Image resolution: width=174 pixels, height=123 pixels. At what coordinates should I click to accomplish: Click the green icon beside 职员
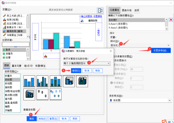[4, 50]
